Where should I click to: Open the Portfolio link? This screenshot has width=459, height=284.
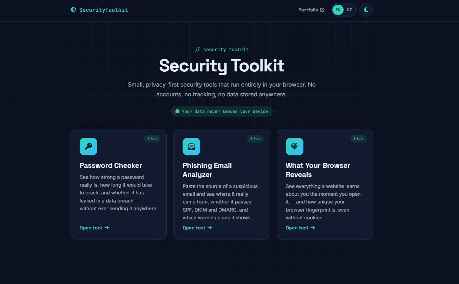pos(311,10)
